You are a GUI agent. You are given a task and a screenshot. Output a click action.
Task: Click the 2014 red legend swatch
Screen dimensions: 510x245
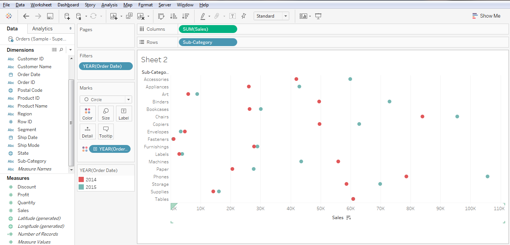tap(81, 180)
